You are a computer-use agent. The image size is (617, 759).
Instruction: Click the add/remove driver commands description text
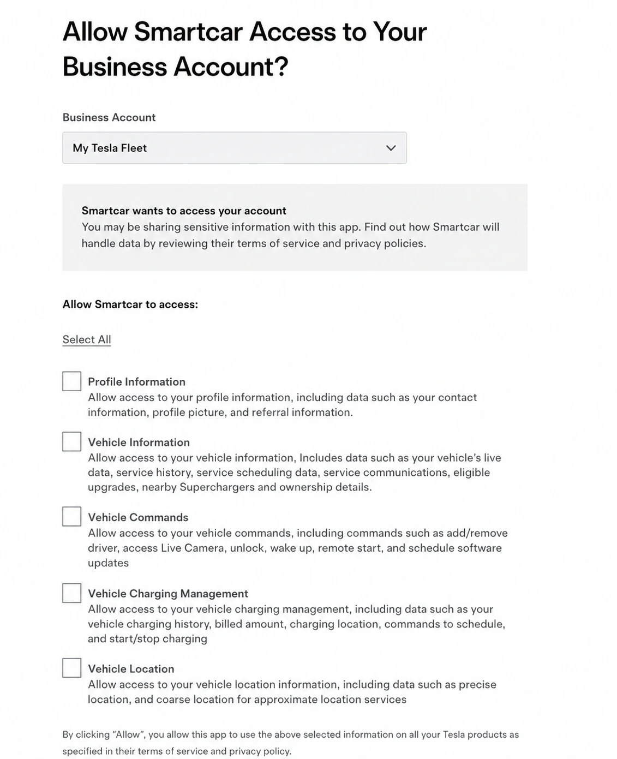(298, 548)
